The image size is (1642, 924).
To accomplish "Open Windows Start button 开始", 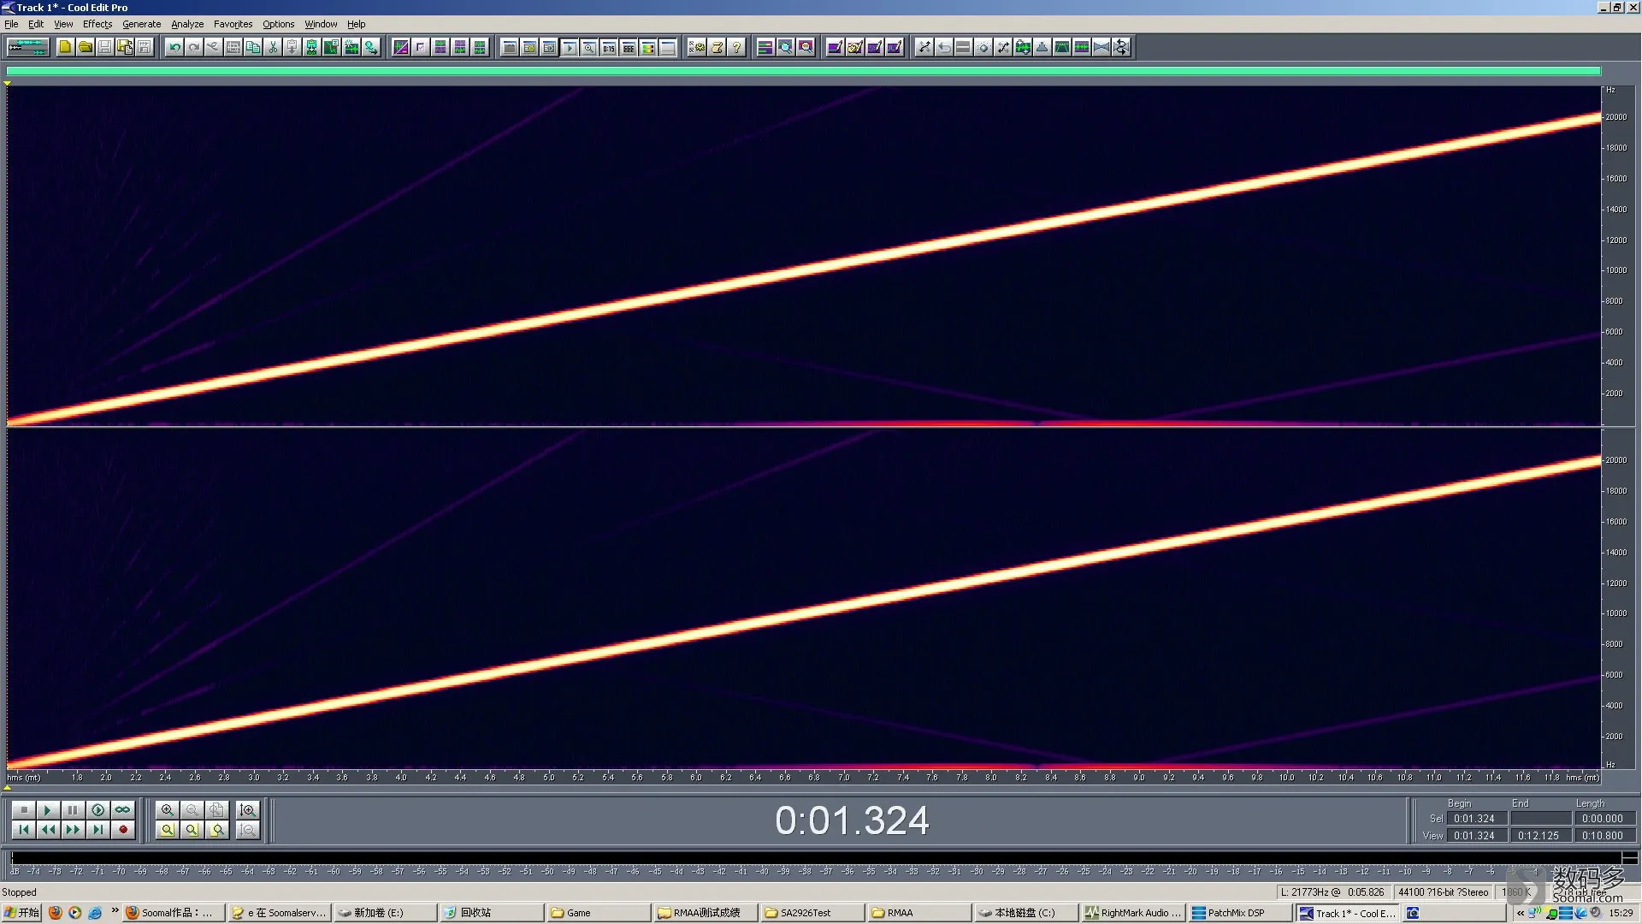I will click(x=21, y=913).
